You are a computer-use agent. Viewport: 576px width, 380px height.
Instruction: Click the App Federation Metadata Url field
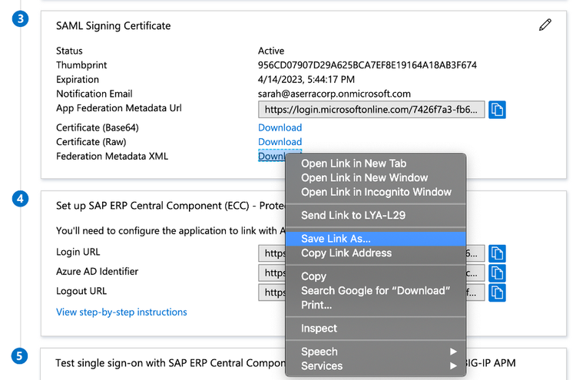(x=372, y=110)
